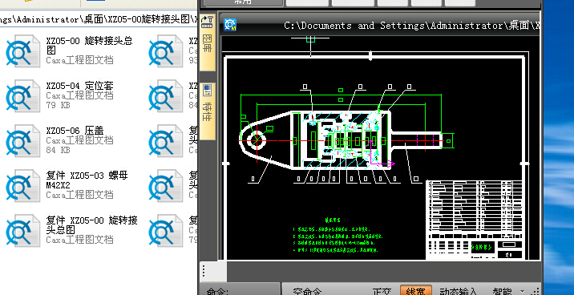The height and width of the screenshot is (295, 574).
Task: Select the 复件 XZ05-03 螺母 M42X2 file
Action: click(22, 186)
